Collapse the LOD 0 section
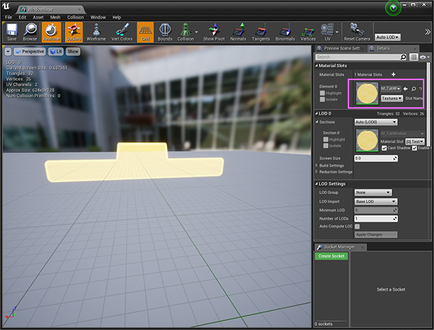Screen dimensions: 434x330 coord(316,113)
